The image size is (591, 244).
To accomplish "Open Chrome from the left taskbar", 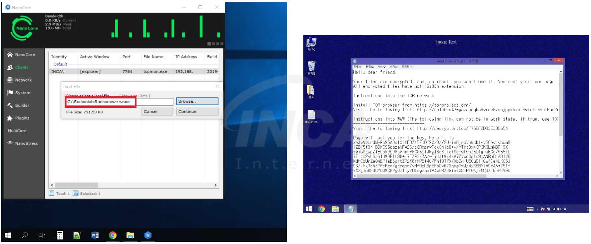I will (x=113, y=235).
